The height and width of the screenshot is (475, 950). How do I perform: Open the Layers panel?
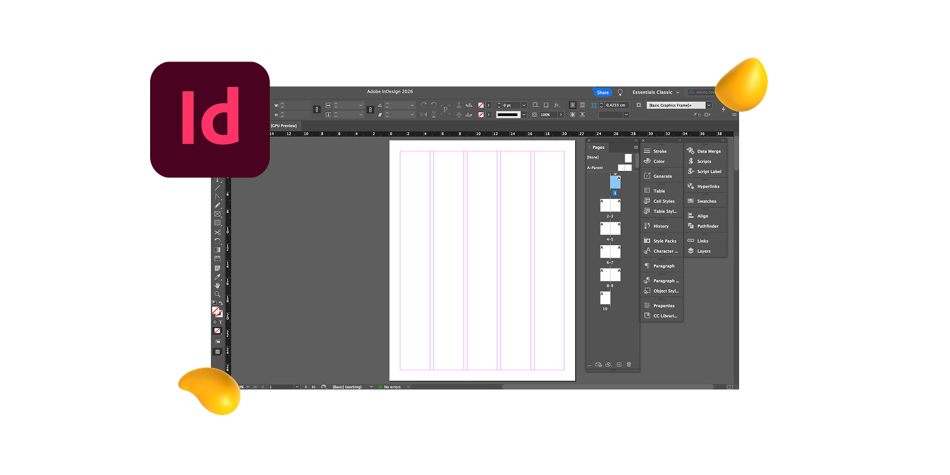[700, 251]
